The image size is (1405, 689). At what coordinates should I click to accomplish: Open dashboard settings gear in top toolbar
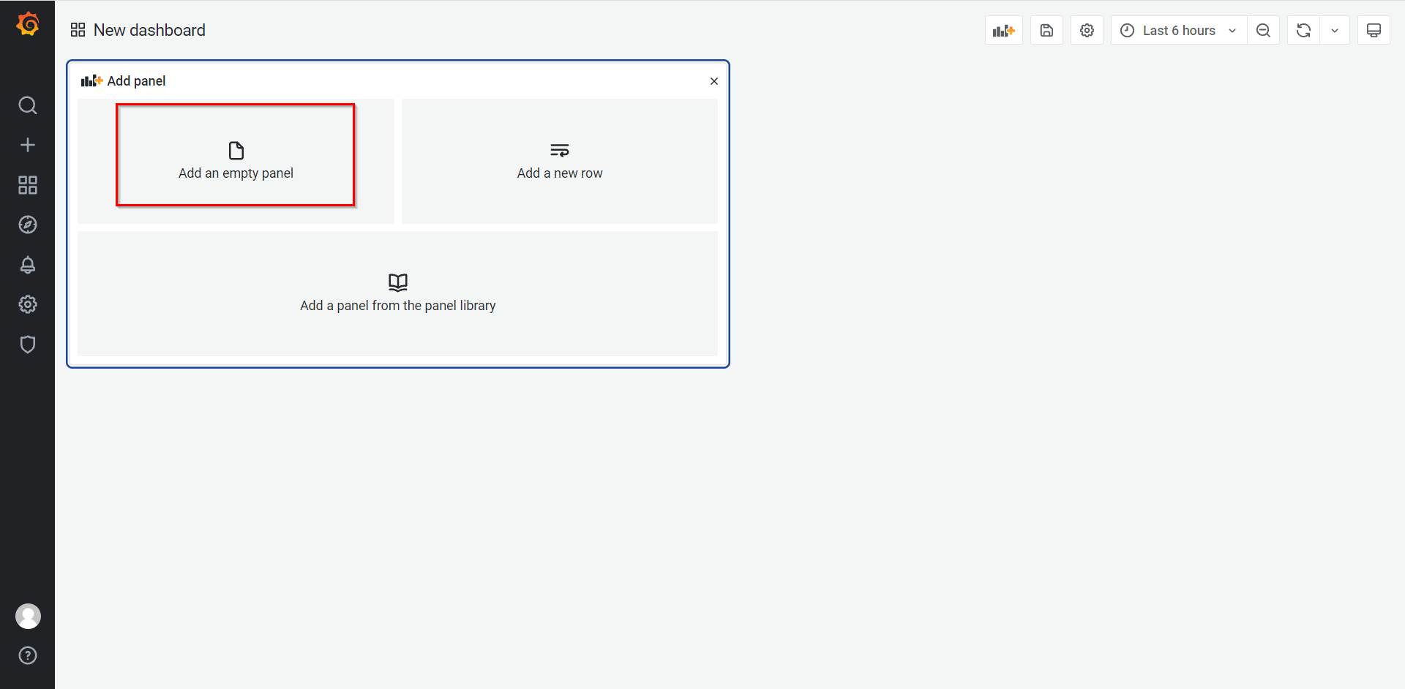[1087, 31]
